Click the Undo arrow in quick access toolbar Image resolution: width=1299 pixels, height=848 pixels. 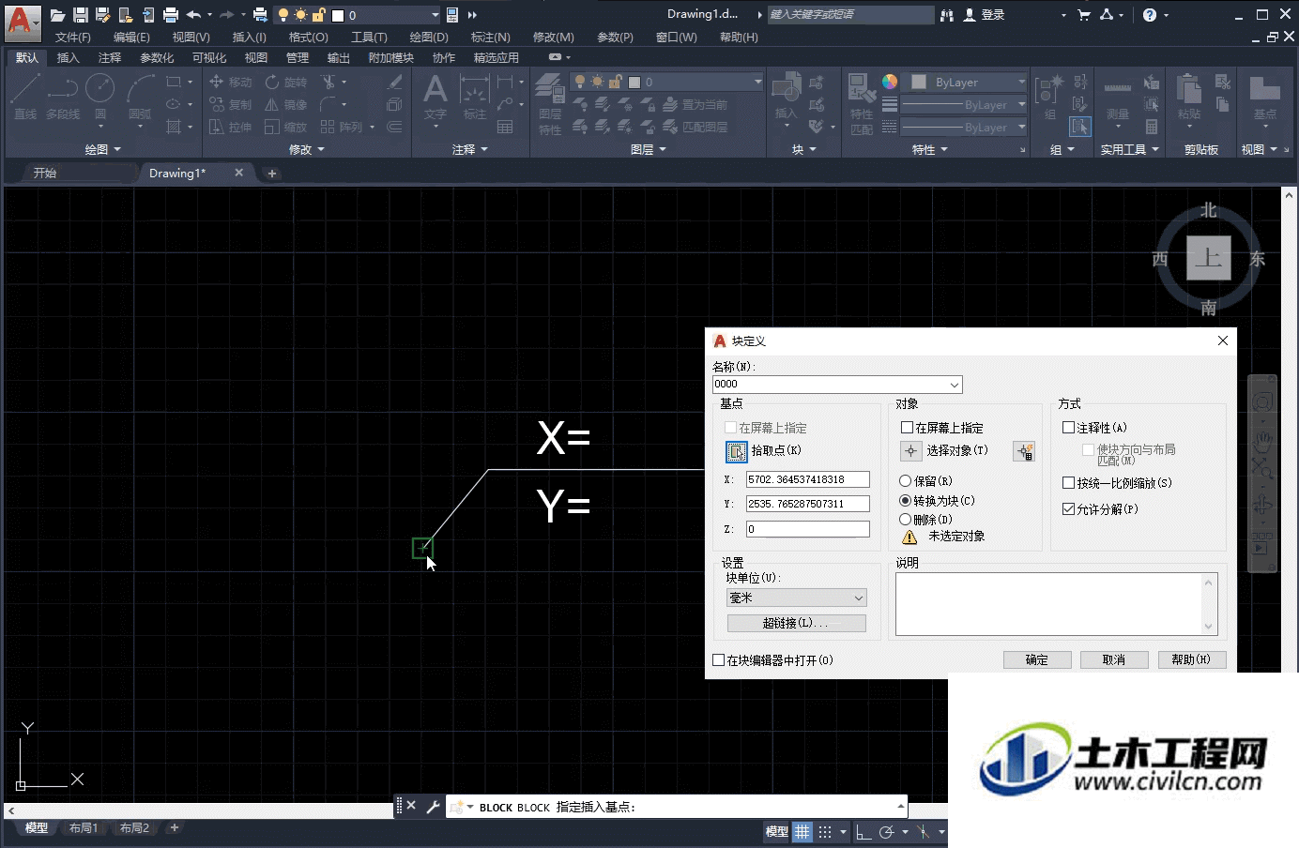click(x=193, y=15)
